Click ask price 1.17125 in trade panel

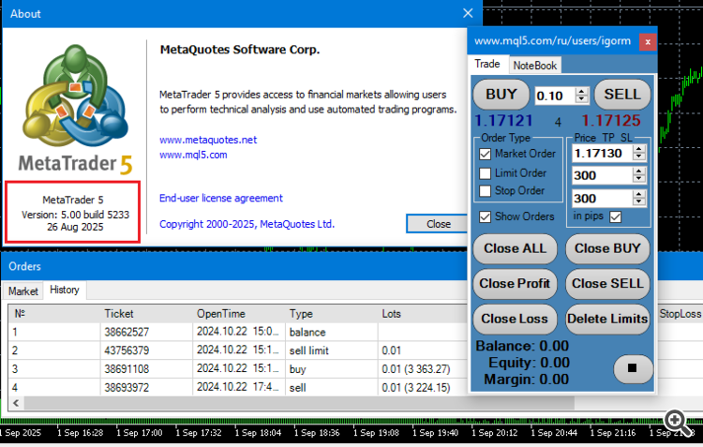point(611,121)
